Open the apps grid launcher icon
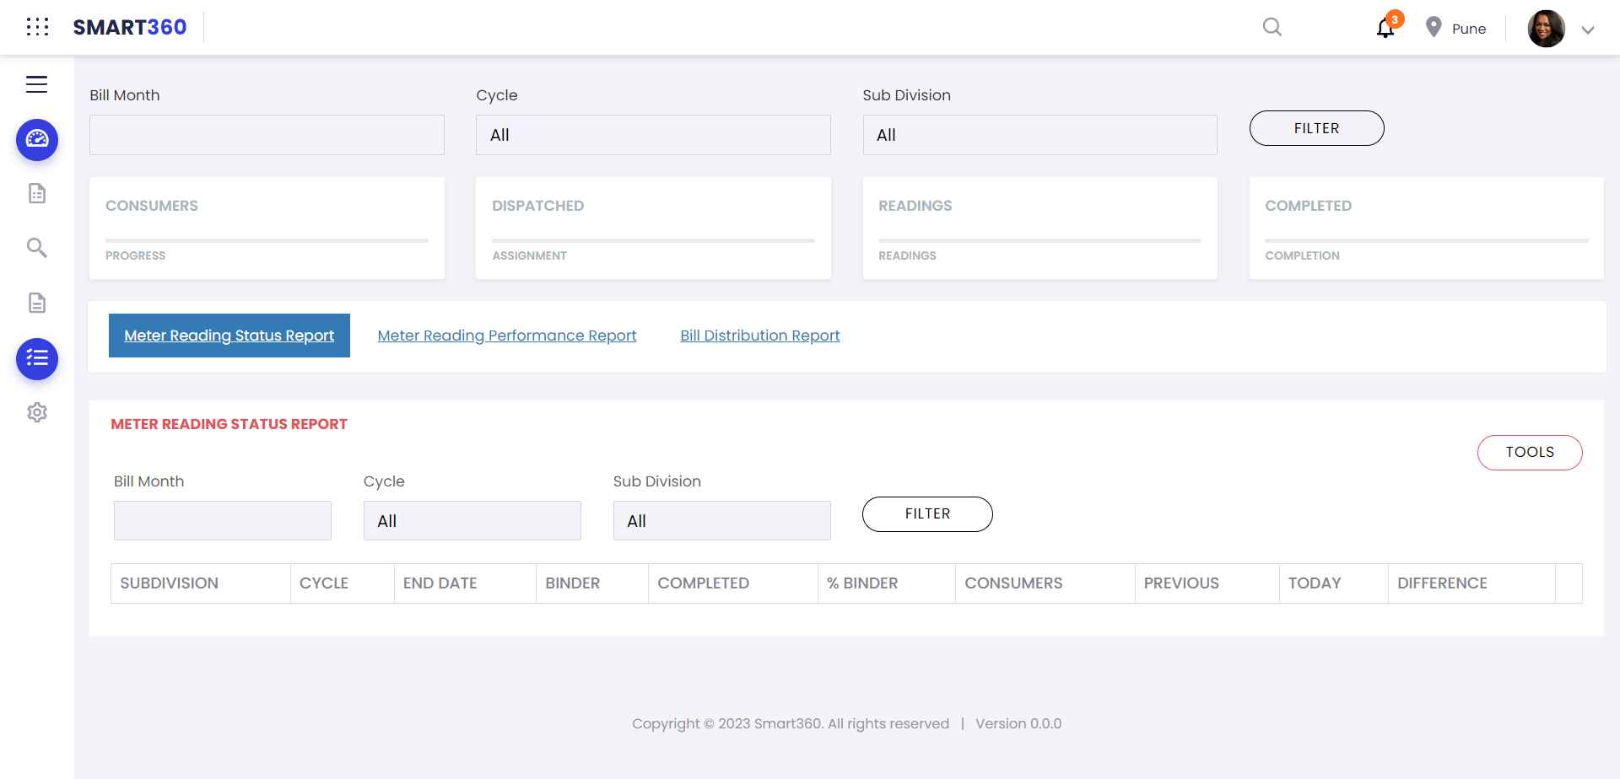 [x=37, y=27]
